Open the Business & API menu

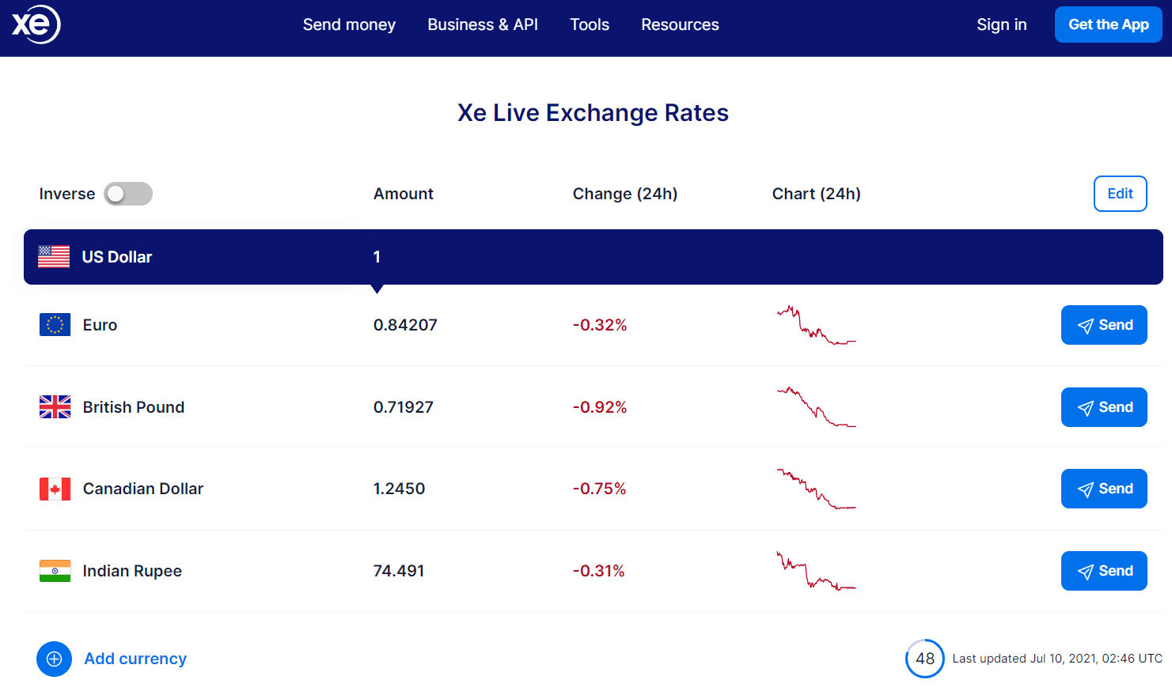point(483,25)
